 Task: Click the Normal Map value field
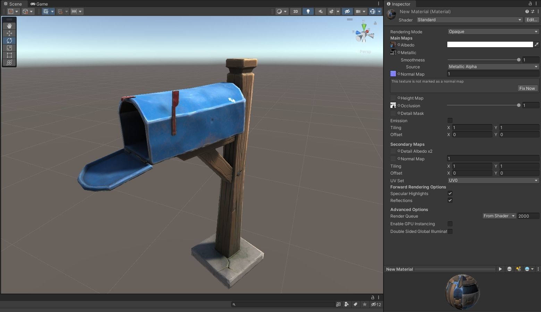pos(493,74)
